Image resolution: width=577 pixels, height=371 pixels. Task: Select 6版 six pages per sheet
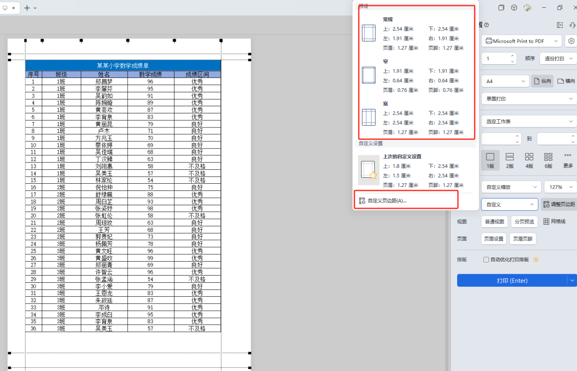click(548, 160)
